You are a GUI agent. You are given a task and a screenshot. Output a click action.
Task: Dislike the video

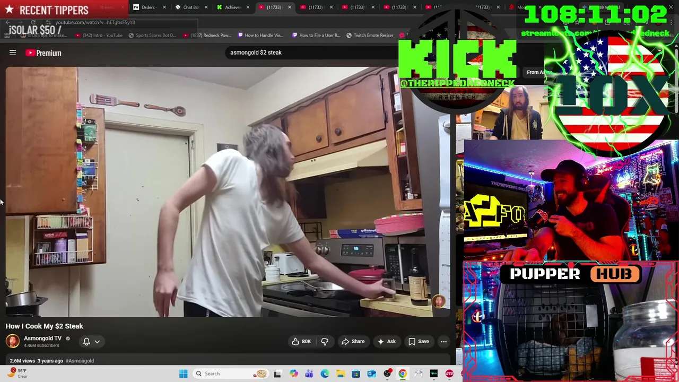[x=325, y=342]
